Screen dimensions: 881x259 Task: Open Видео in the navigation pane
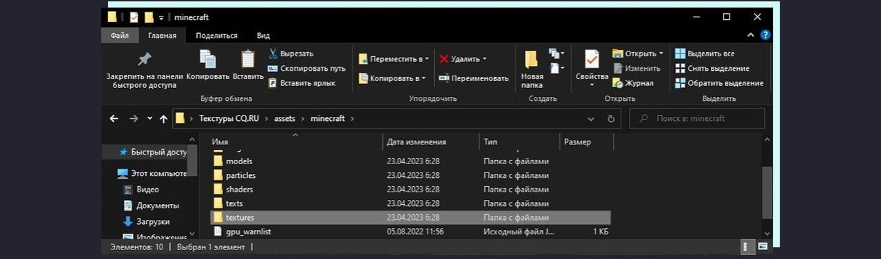pos(141,189)
